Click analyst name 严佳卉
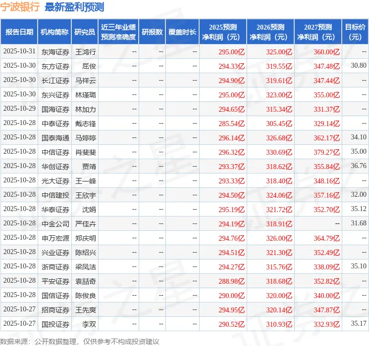Viewport: 369px width, 346px height. (86, 224)
